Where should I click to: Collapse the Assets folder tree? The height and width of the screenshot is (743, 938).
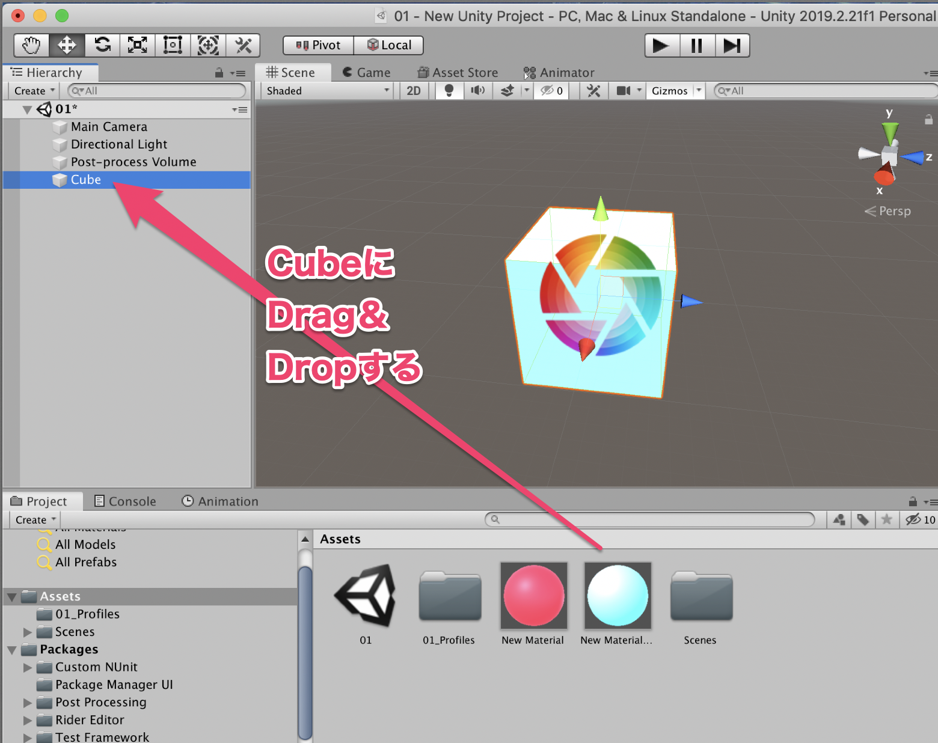point(11,597)
